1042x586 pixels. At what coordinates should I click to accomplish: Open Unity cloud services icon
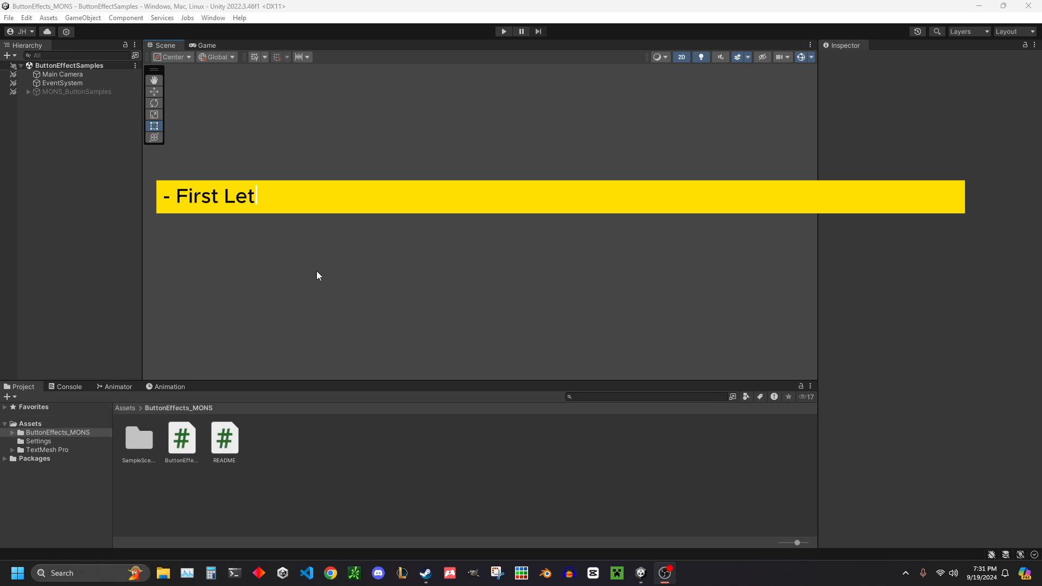[47, 31]
